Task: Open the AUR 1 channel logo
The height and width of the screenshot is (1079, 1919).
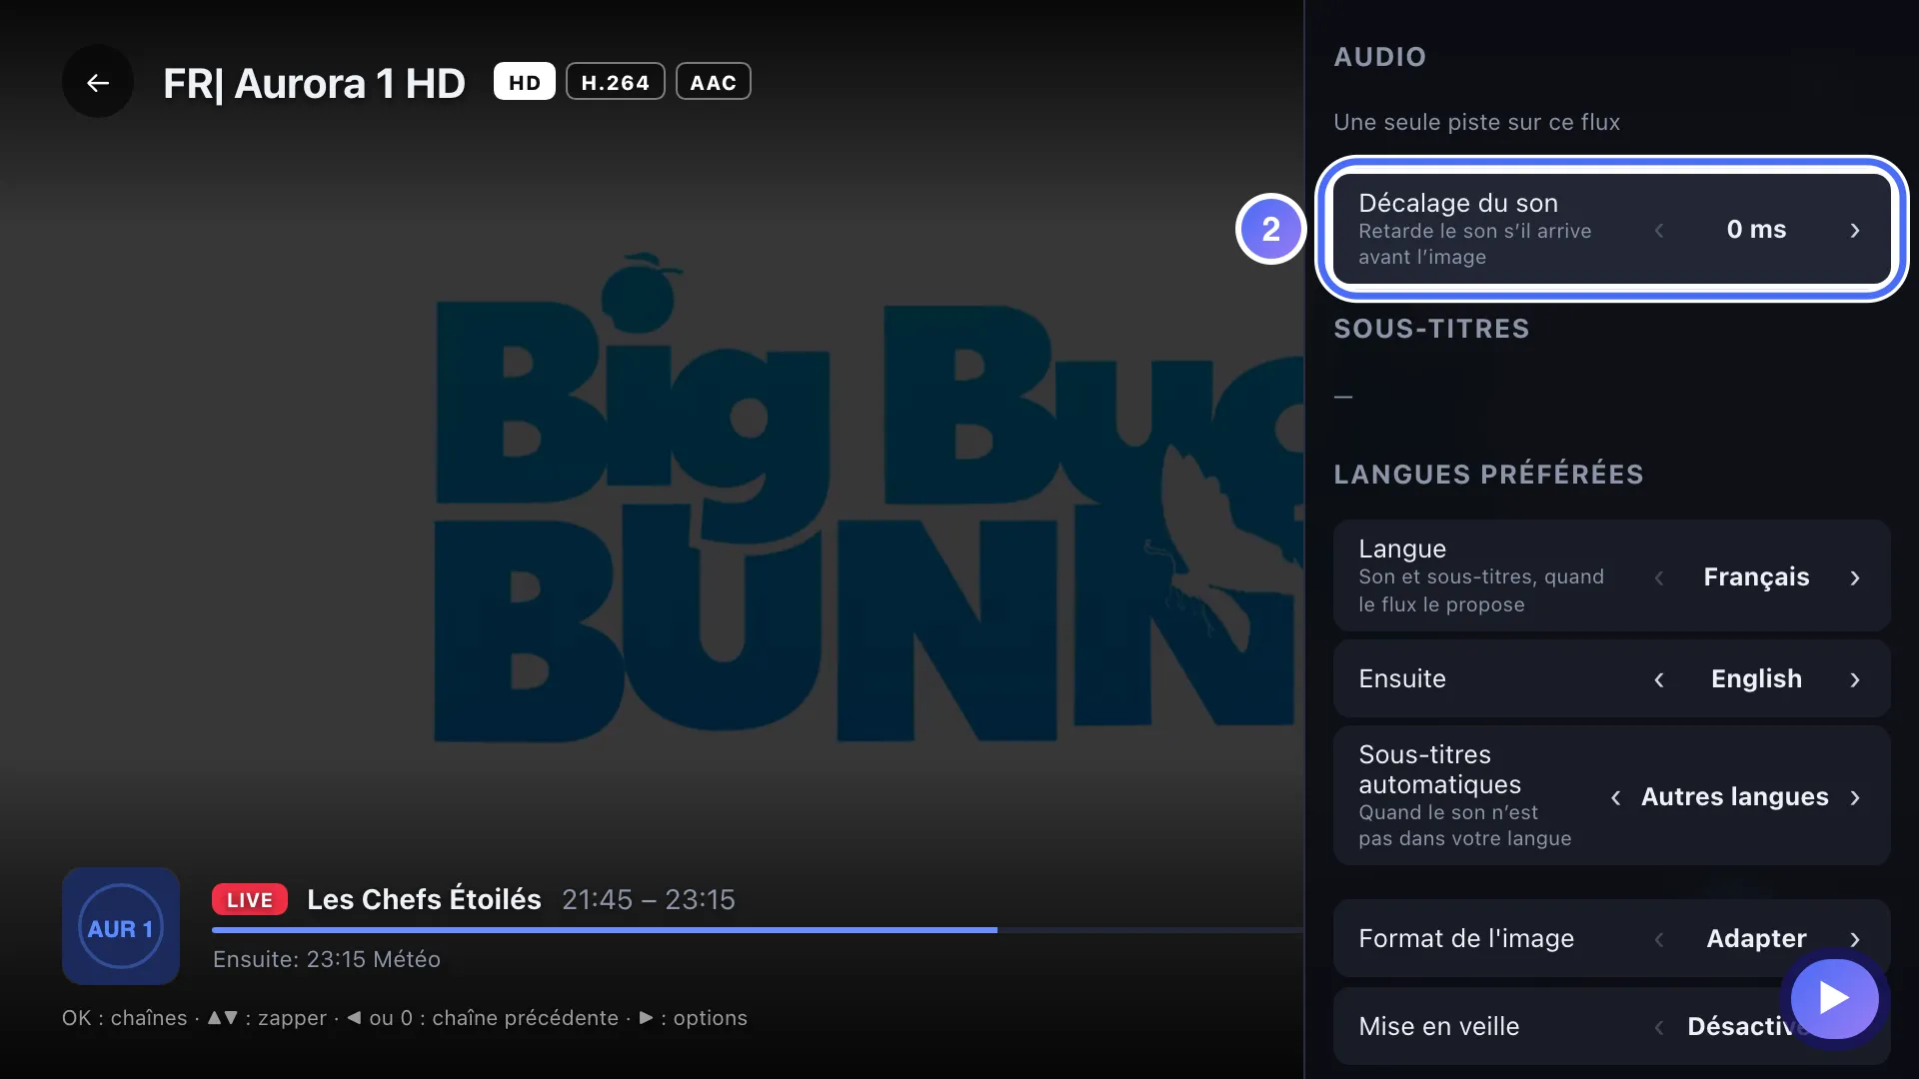Action: [121, 926]
